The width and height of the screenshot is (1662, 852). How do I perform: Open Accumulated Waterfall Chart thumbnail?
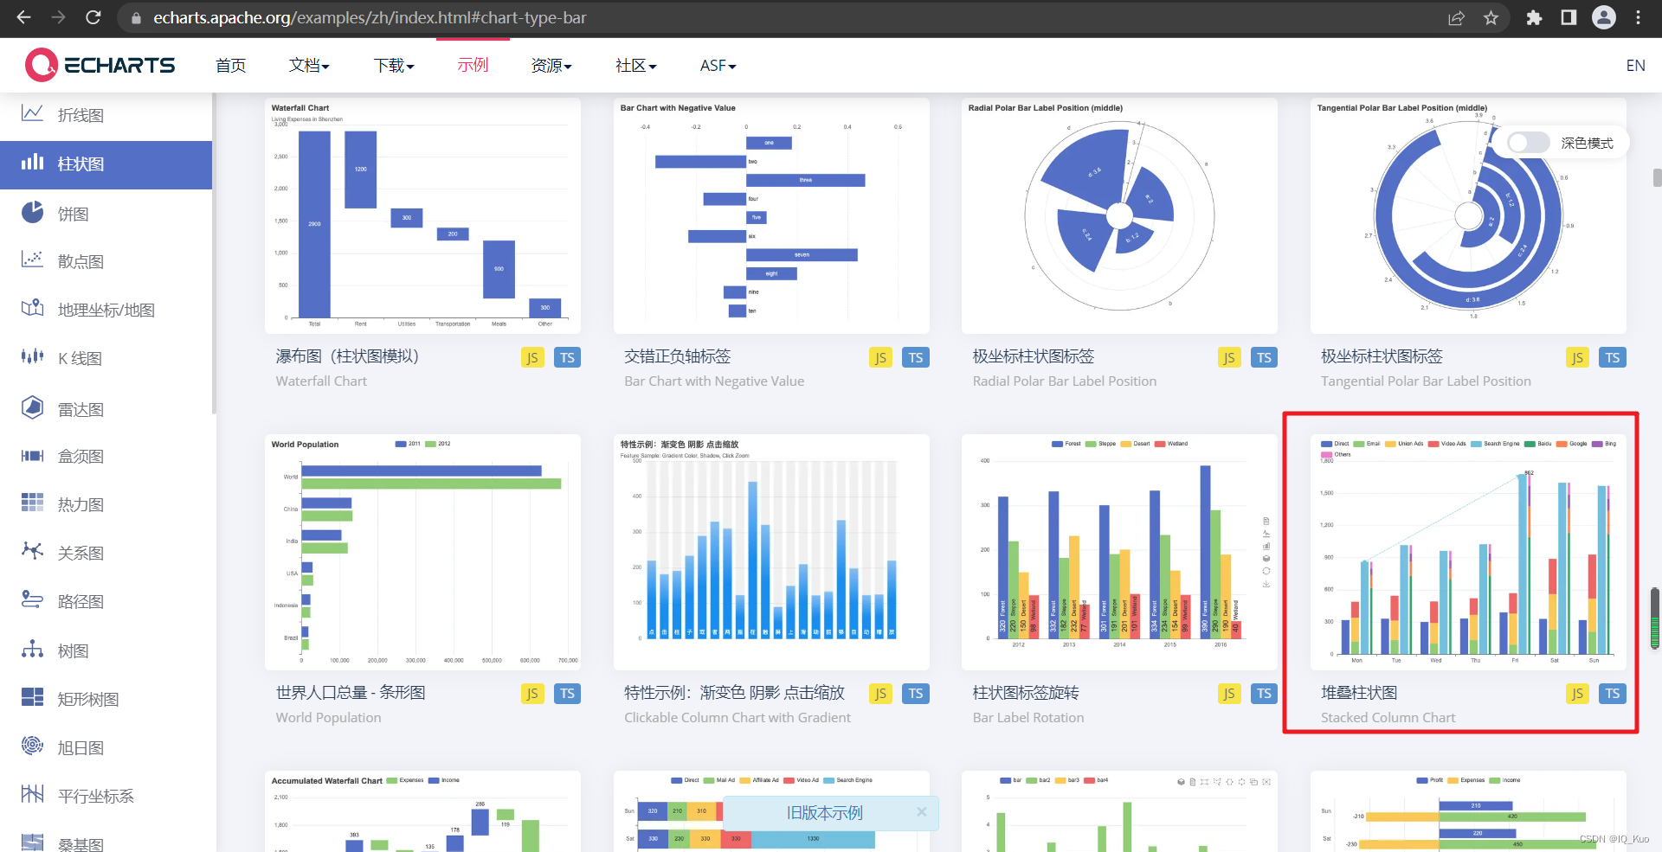pyautogui.click(x=422, y=811)
